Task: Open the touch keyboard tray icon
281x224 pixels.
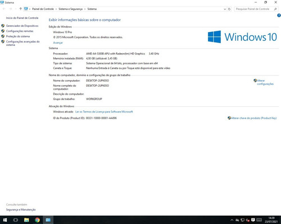Action: pyautogui.click(x=259, y=220)
